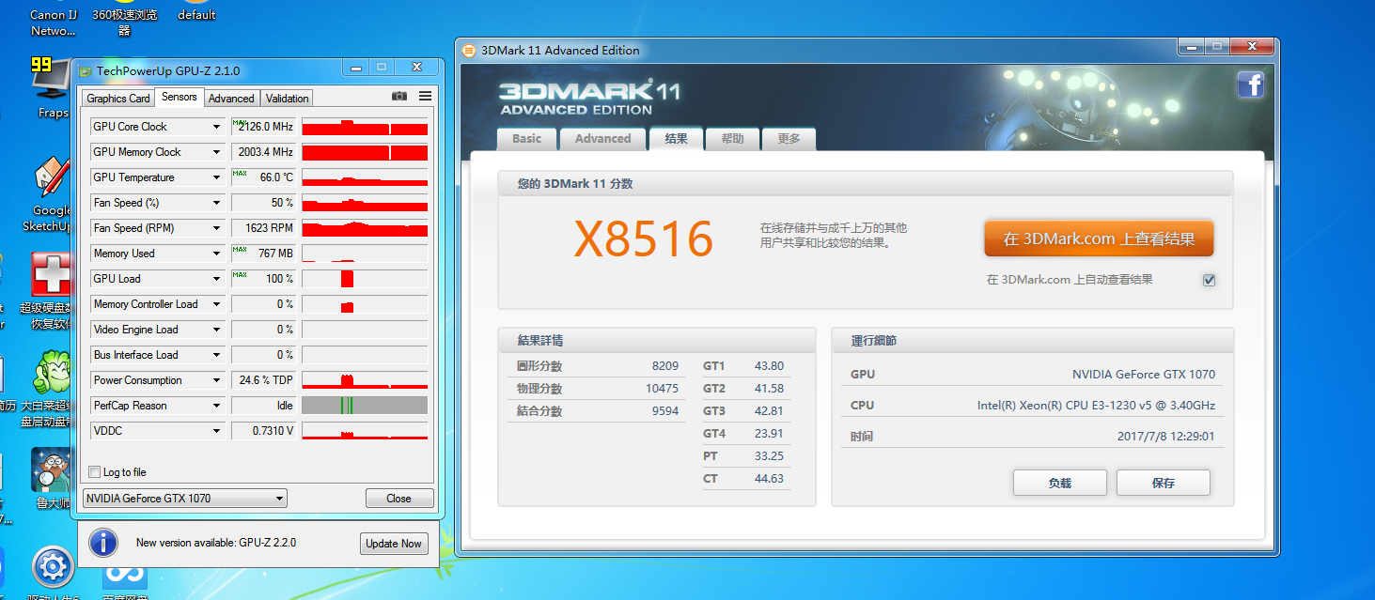The width and height of the screenshot is (1375, 600).
Task: Uncheck auto view results on 3DMark.com
Action: [1209, 280]
